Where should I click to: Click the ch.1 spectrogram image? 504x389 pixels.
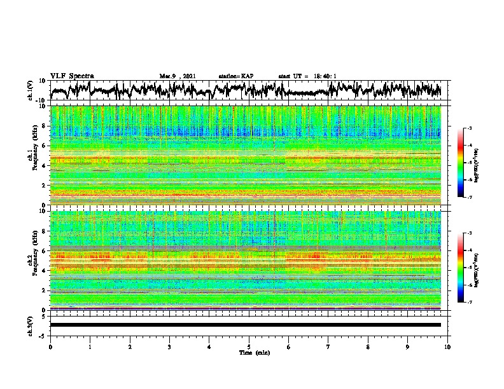point(245,155)
